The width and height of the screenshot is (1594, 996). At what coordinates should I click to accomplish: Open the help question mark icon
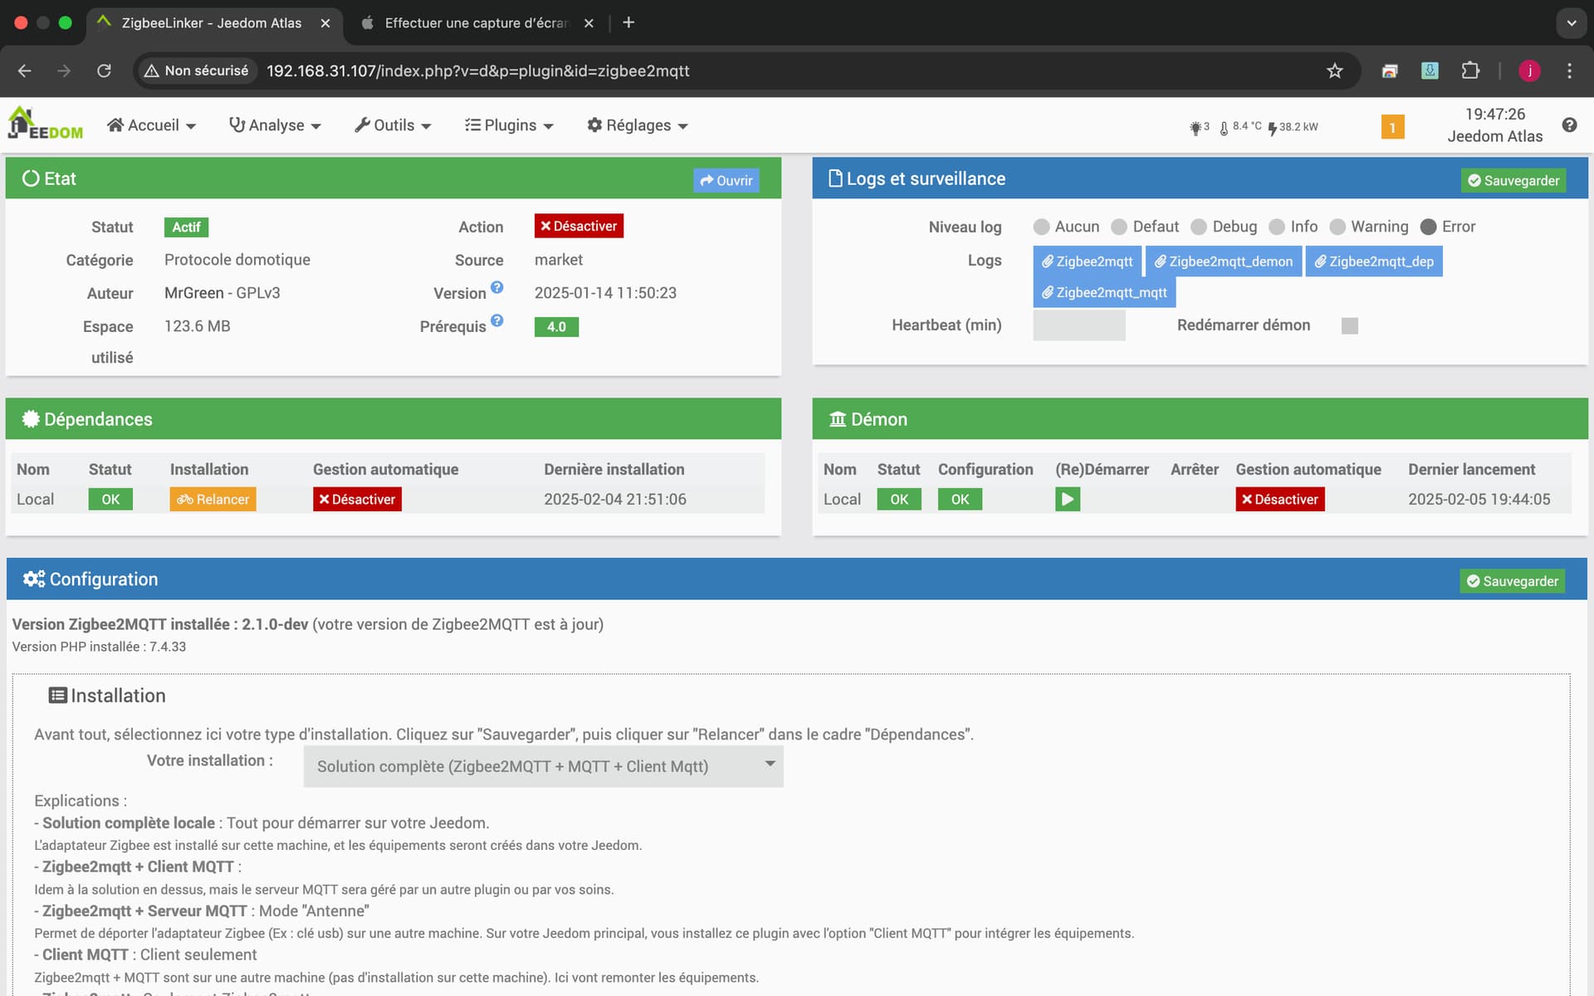pos(1568,124)
